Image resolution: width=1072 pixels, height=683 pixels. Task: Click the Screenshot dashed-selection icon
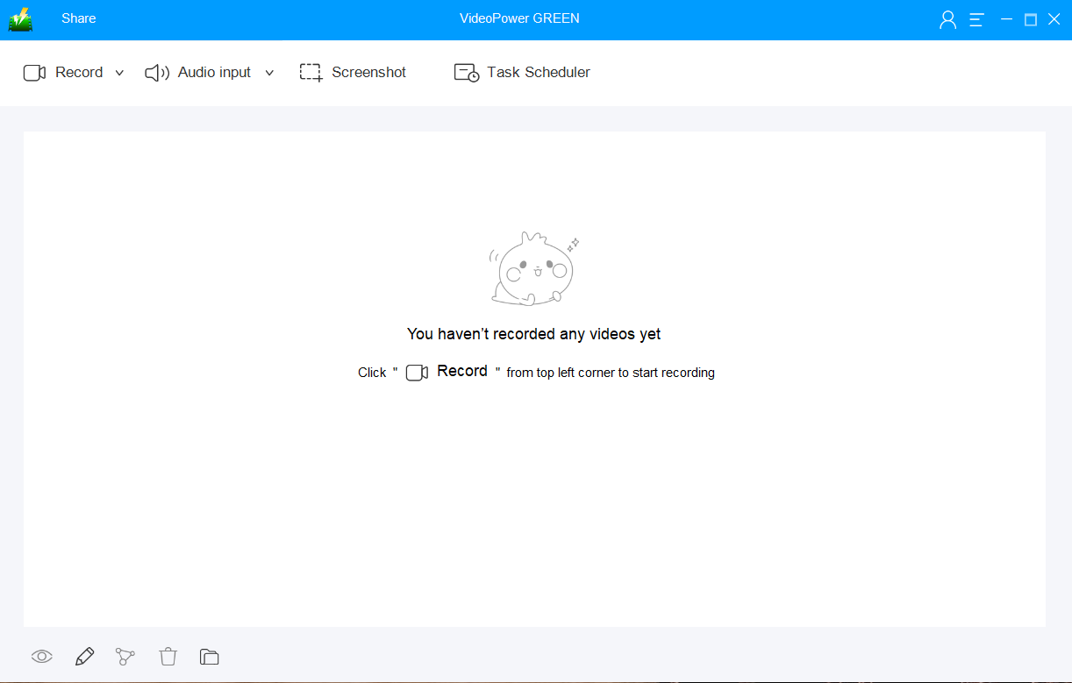pyautogui.click(x=311, y=73)
